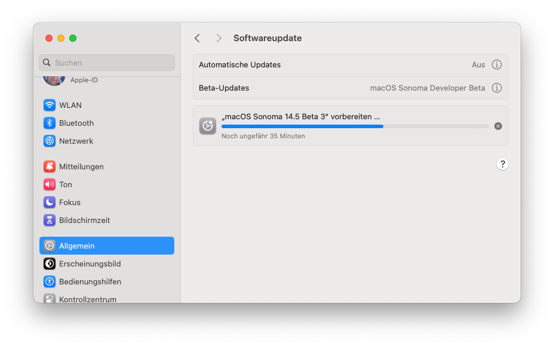
Task: Click the Netzwerk globe icon
Action: [x=50, y=141]
